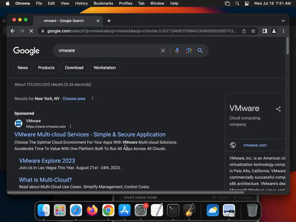Viewport: 296px width, 222px height.
Task: Close the vmware - Google Search tab
Action: click(x=98, y=21)
